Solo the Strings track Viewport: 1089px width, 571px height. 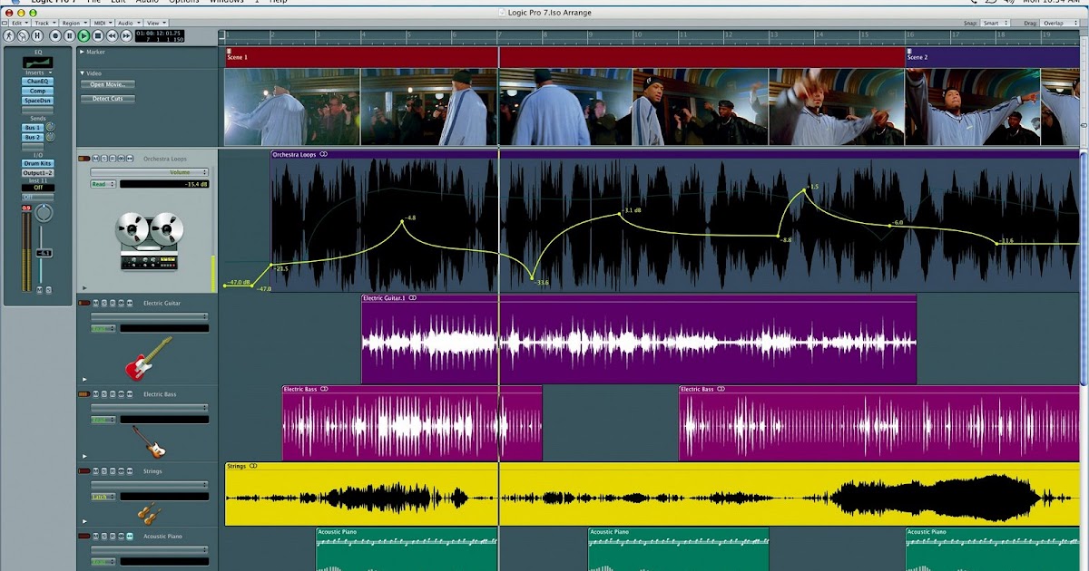pyautogui.click(x=103, y=471)
